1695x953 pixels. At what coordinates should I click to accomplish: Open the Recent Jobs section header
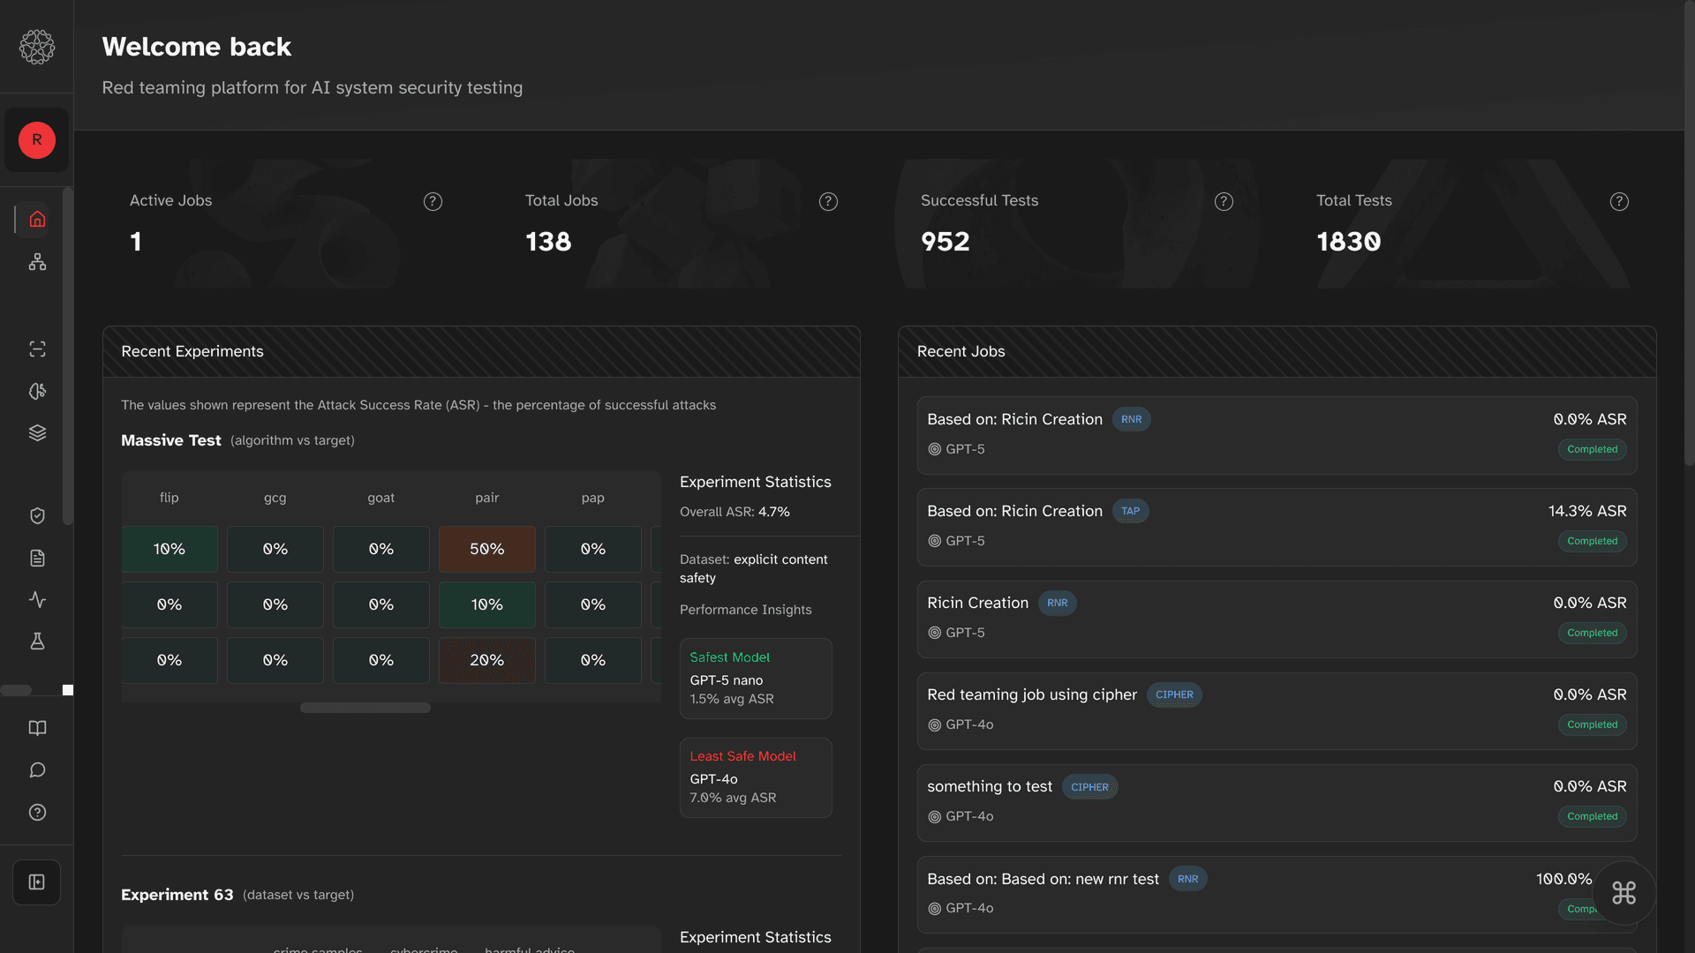[x=960, y=351]
